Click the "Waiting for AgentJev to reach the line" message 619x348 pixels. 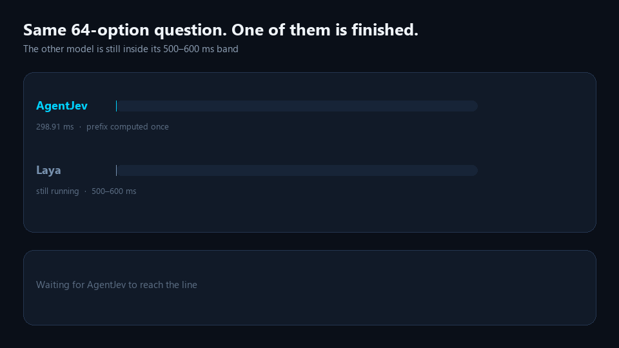117,284
